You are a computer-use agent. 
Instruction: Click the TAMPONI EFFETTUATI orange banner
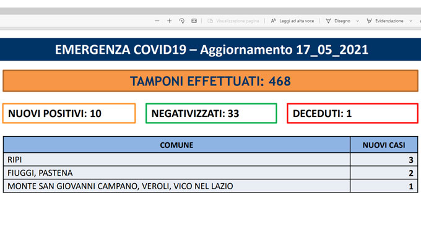click(x=210, y=81)
